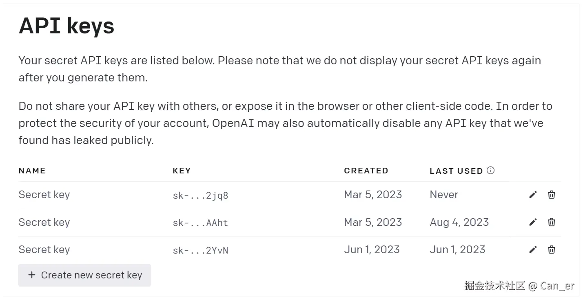Click Create new secret key button
Image resolution: width=583 pixels, height=300 pixels.
click(x=84, y=275)
